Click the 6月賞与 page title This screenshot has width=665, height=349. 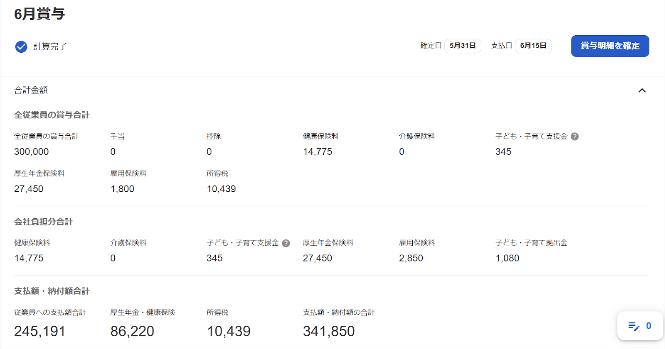pos(39,14)
